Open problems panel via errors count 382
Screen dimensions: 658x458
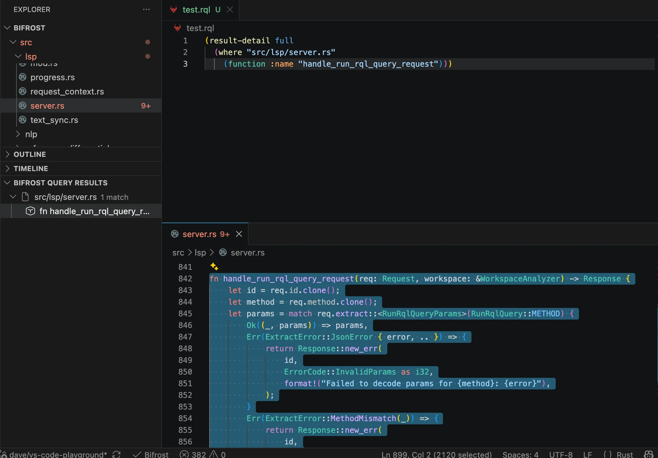193,454
